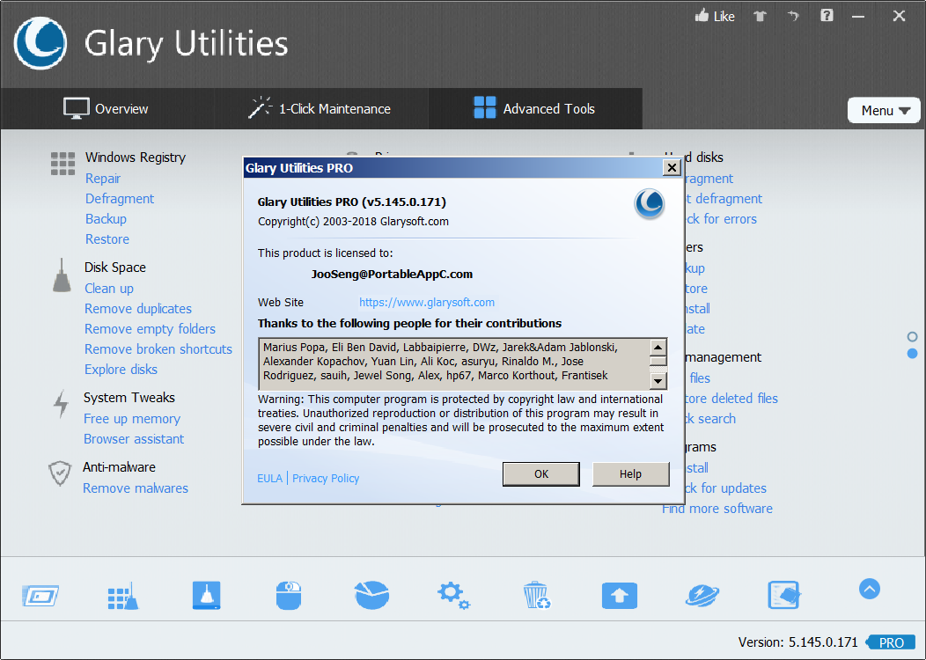Confirm the About dialog with OK
Screen dimensions: 926x660
coord(541,474)
